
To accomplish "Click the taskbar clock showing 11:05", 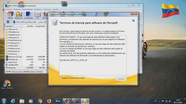I will pos(178,101).
